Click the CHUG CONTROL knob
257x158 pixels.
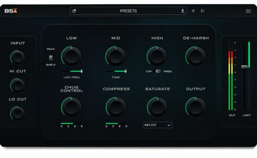coord(71,107)
